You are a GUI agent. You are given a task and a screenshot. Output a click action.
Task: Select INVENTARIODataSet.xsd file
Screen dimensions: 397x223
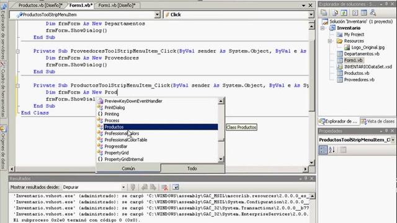click(x=368, y=67)
